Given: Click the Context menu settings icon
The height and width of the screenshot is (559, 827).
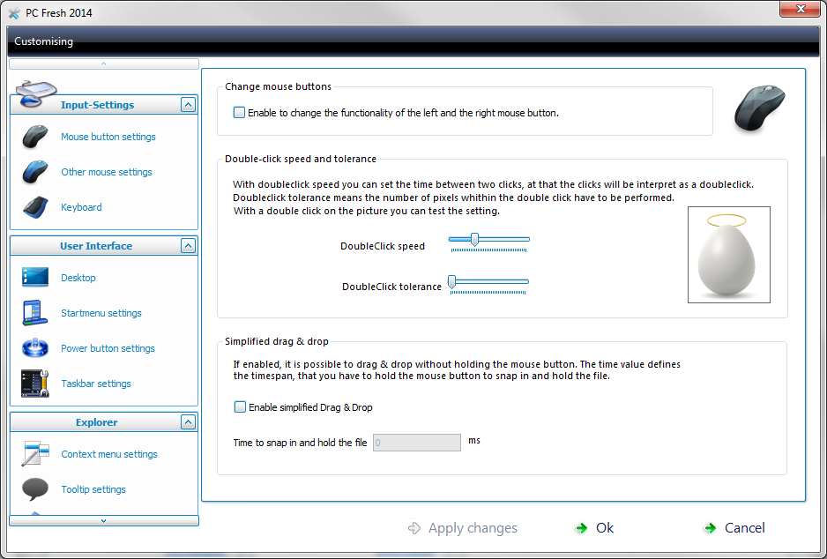Looking at the screenshot, I should [35, 453].
